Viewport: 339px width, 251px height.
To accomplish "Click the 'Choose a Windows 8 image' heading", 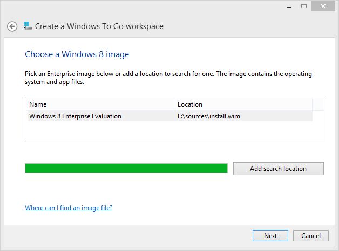I will click(77, 54).
